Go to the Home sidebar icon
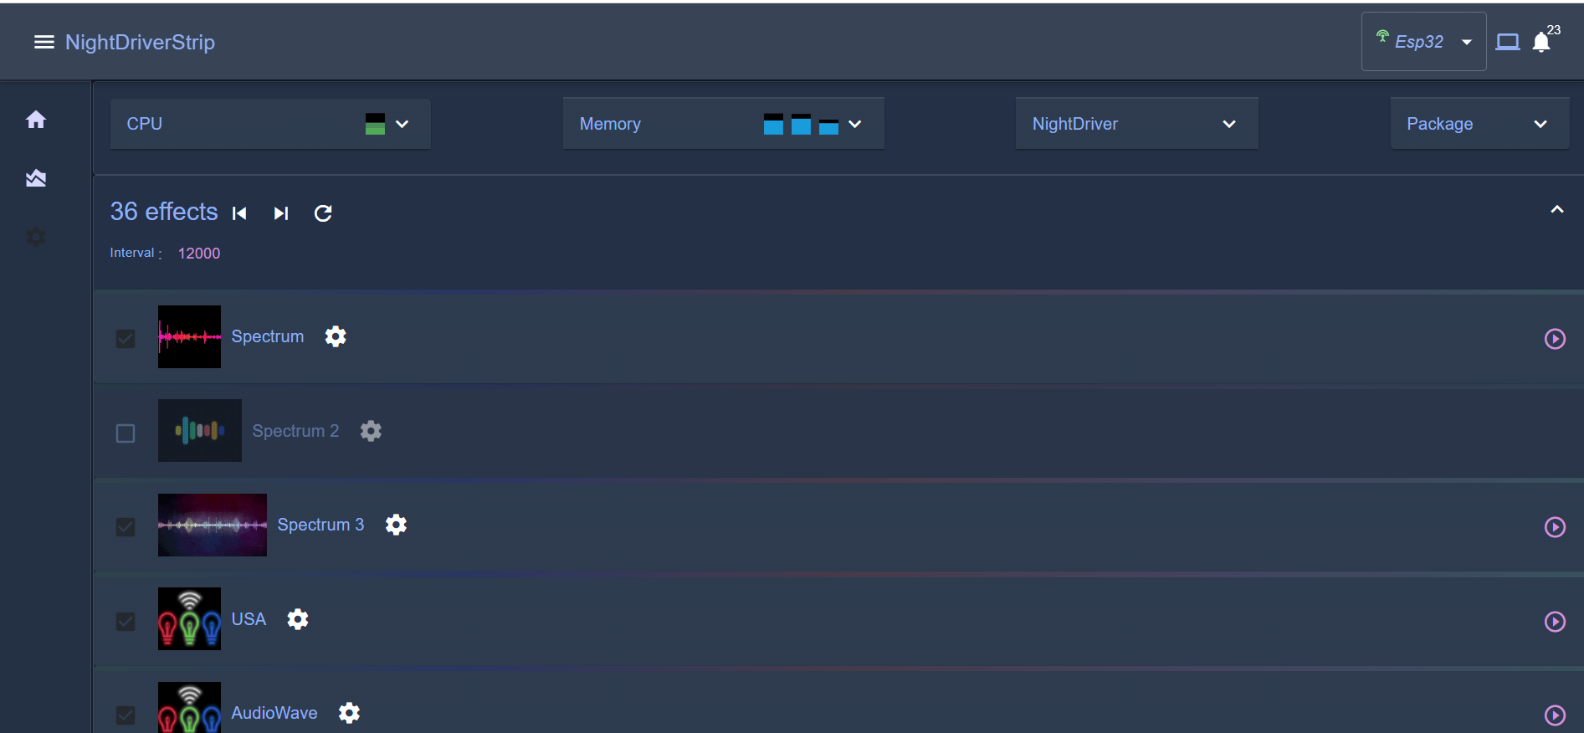Viewport: 1584px width, 733px height. click(x=36, y=120)
